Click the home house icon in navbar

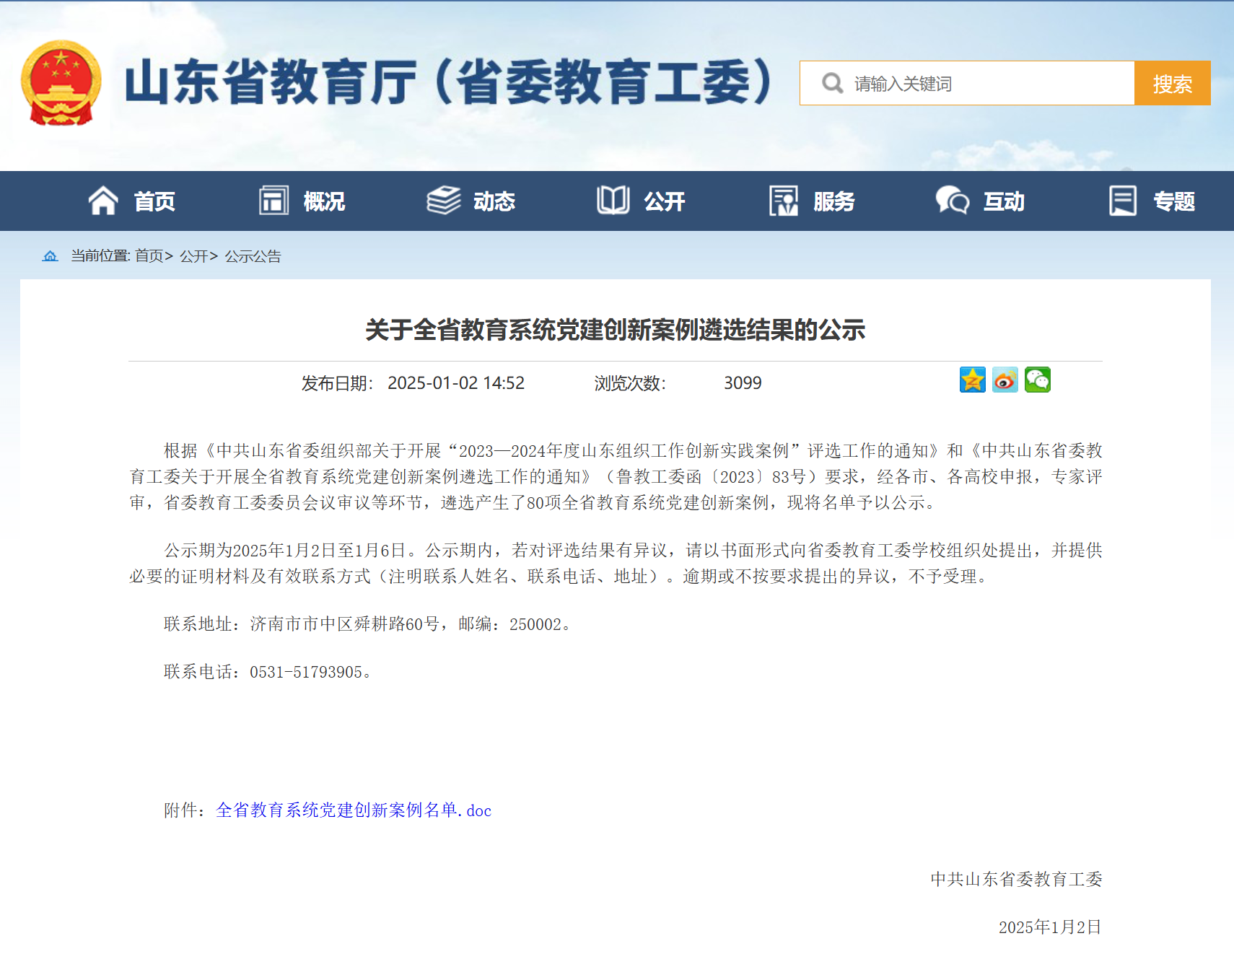pos(102,201)
